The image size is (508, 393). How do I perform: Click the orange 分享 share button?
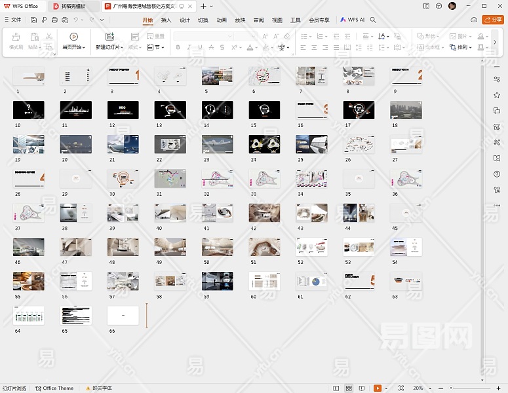coord(493,20)
